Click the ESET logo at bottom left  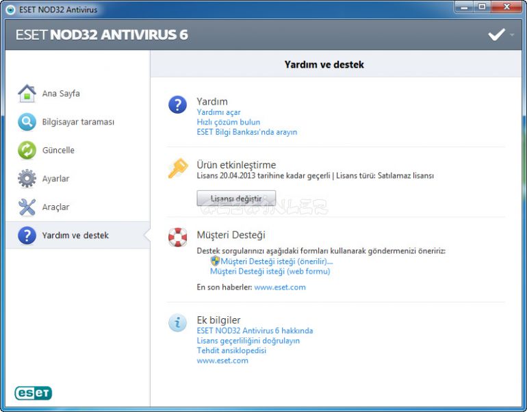pyautogui.click(x=34, y=394)
